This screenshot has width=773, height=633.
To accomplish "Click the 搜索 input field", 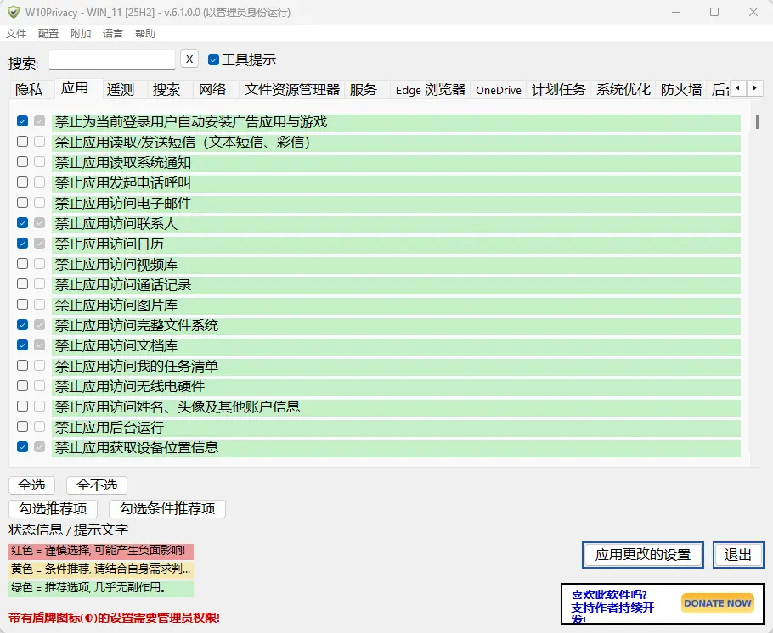I will (112, 59).
